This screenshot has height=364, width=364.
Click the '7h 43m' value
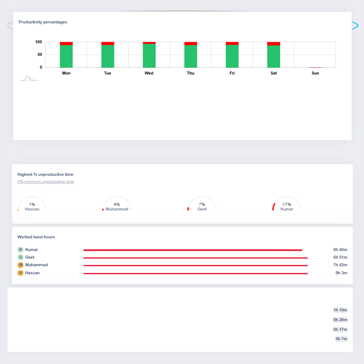[x=340, y=265]
